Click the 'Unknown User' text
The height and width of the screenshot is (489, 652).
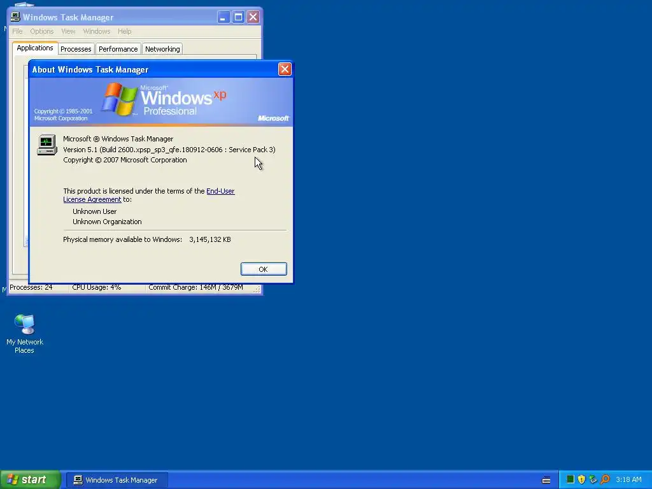click(95, 211)
